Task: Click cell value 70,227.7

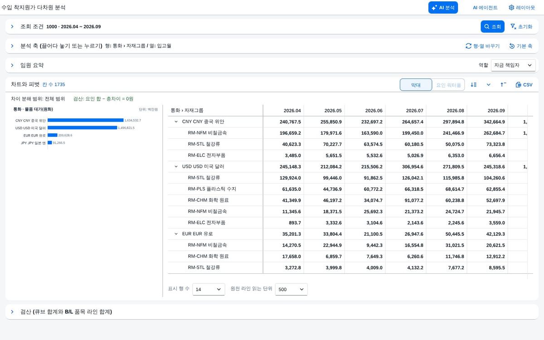Action: coord(332,144)
